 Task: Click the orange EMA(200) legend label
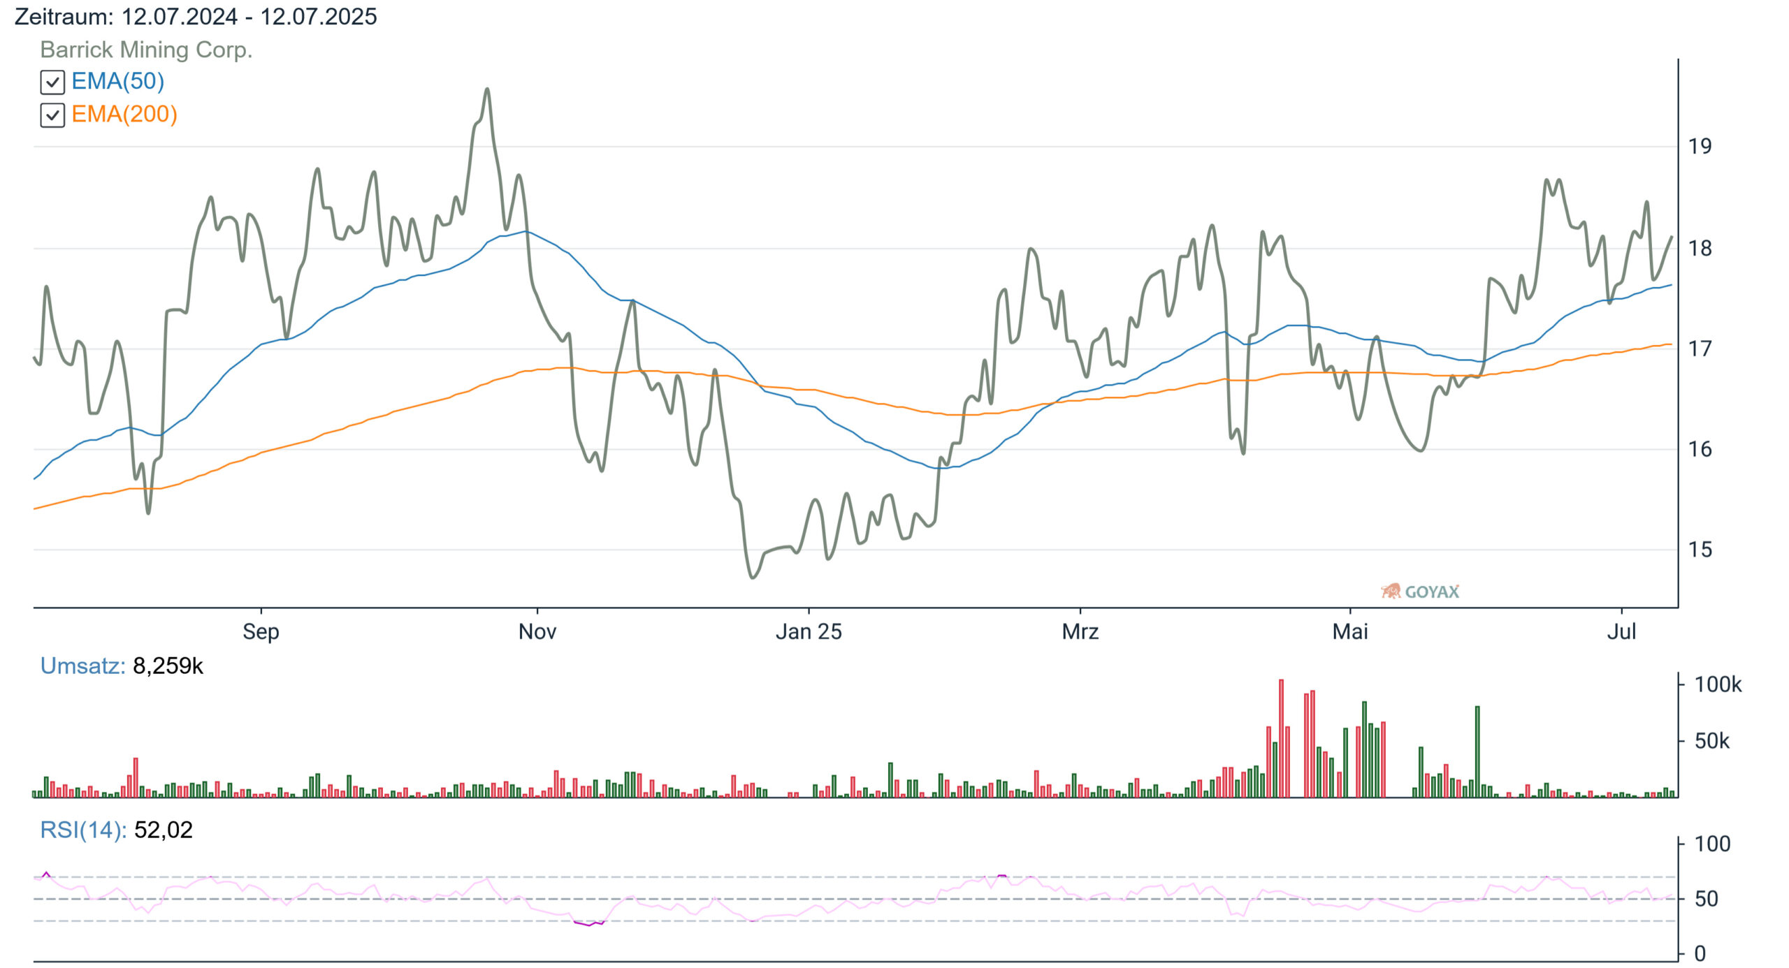point(124,115)
